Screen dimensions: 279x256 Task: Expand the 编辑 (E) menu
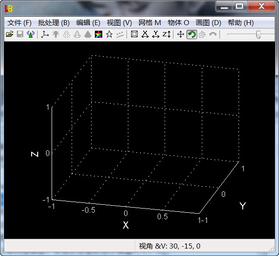pos(88,22)
